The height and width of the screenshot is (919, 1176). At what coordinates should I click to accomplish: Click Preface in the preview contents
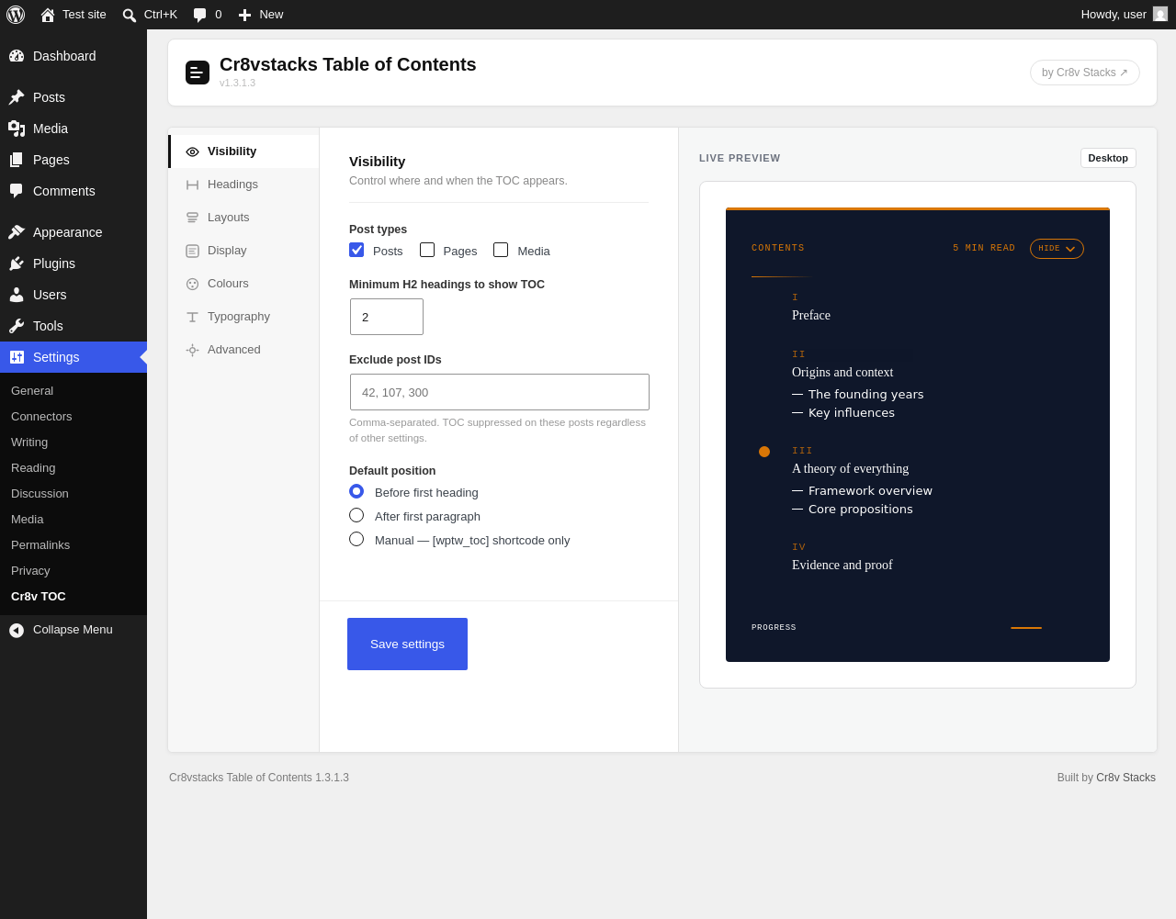(811, 316)
